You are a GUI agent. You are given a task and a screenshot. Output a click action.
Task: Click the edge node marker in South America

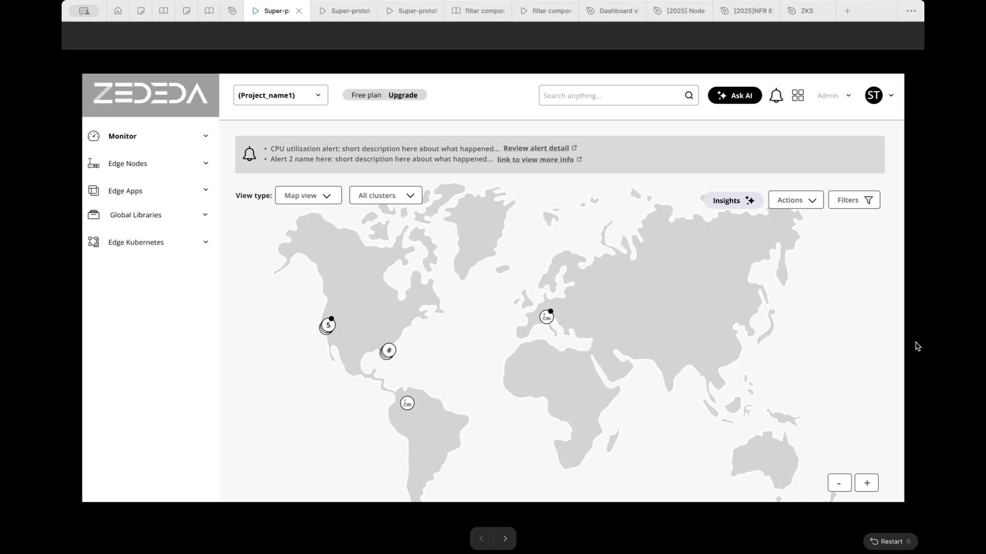[407, 403]
